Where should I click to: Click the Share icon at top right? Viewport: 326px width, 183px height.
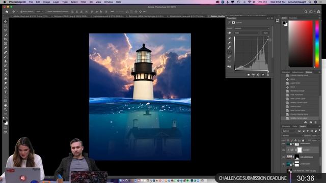click(318, 12)
